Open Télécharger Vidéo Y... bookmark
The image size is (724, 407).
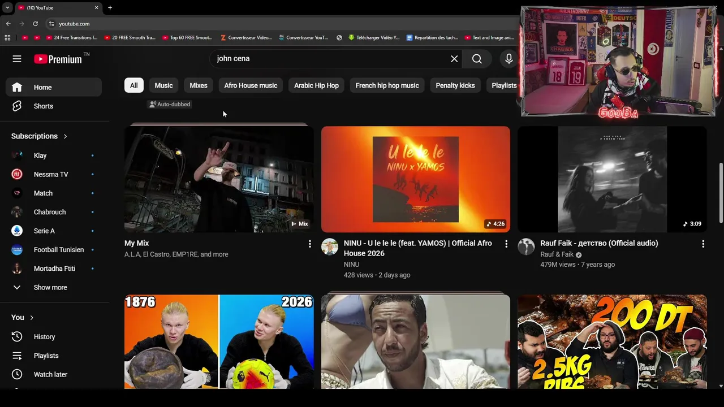(374, 38)
